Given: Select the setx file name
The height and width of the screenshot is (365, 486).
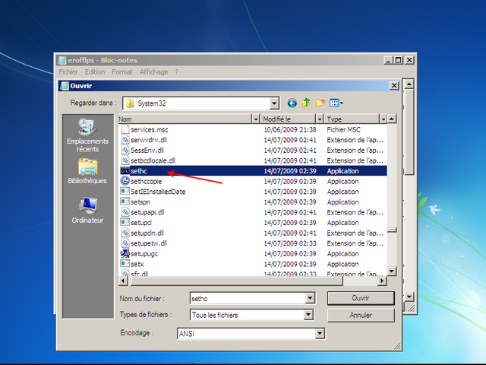Looking at the screenshot, I should tap(137, 264).
